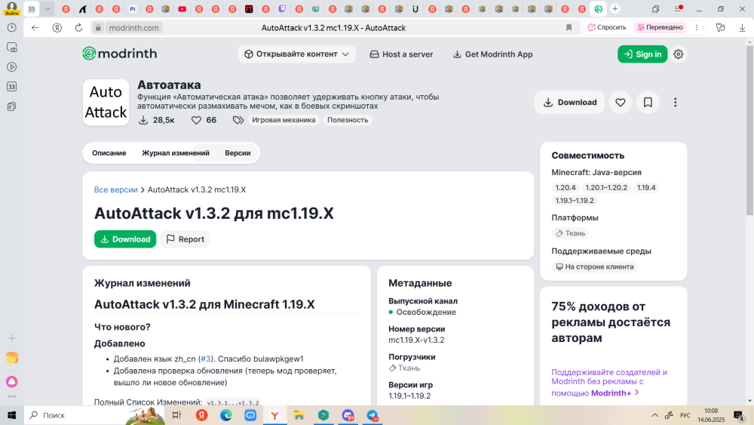Open the Все версии breadcrumb link
754x425 pixels.
click(x=116, y=189)
